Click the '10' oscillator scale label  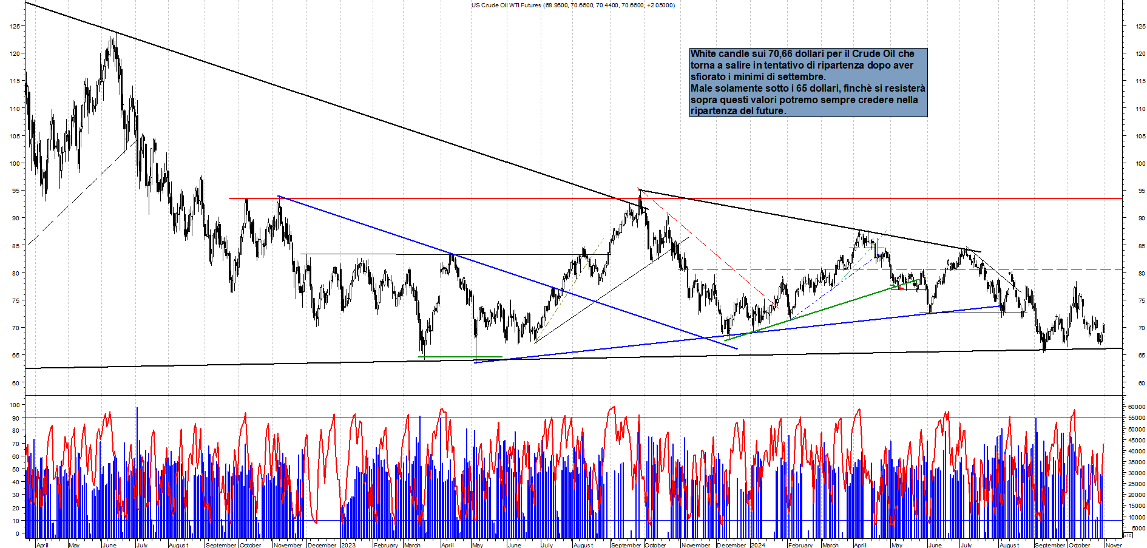point(15,521)
